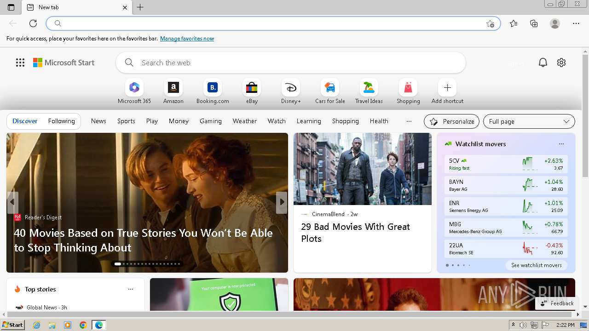Open the Sports category
Screen dimensions: 589x331
coord(126,121)
